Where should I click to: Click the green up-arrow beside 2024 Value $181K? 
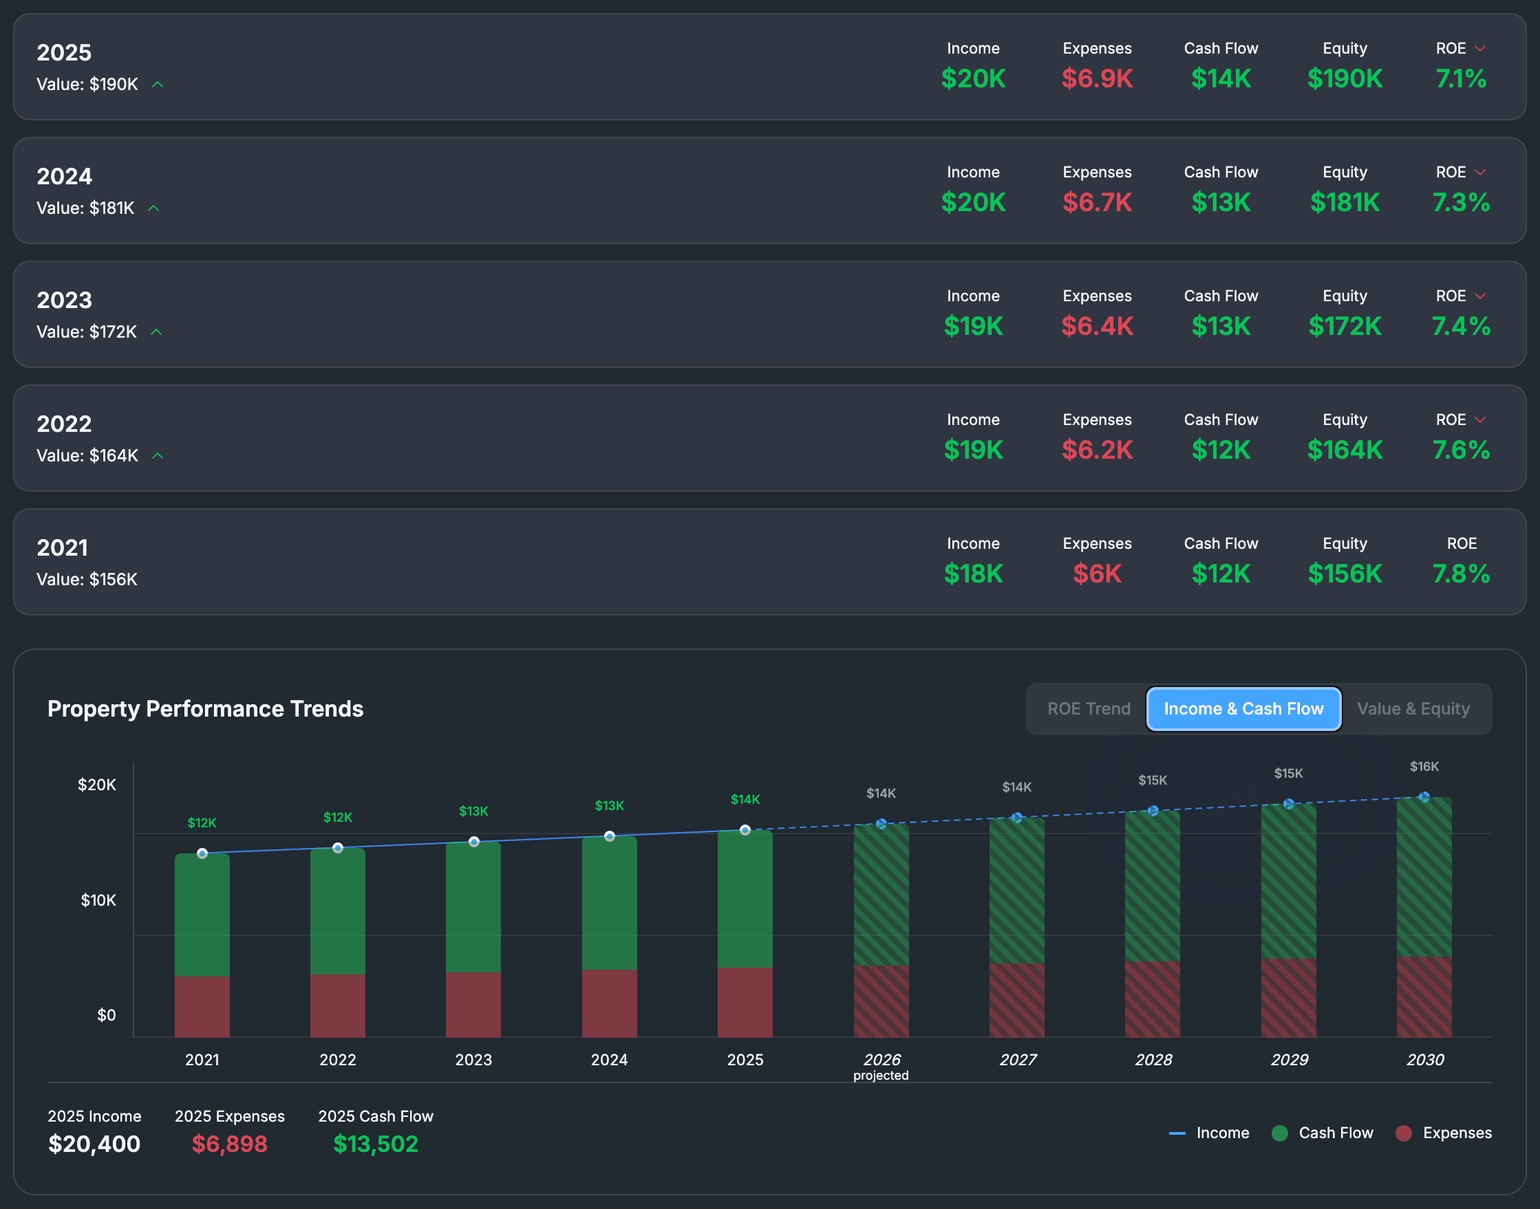153,208
